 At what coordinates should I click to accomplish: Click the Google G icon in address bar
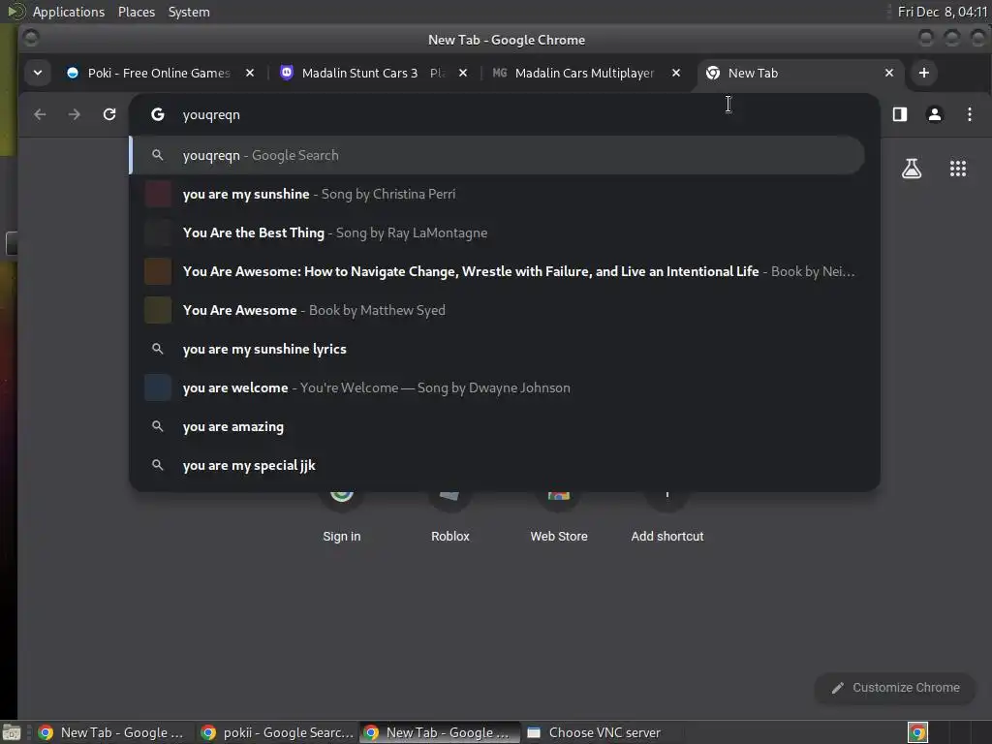tap(158, 114)
